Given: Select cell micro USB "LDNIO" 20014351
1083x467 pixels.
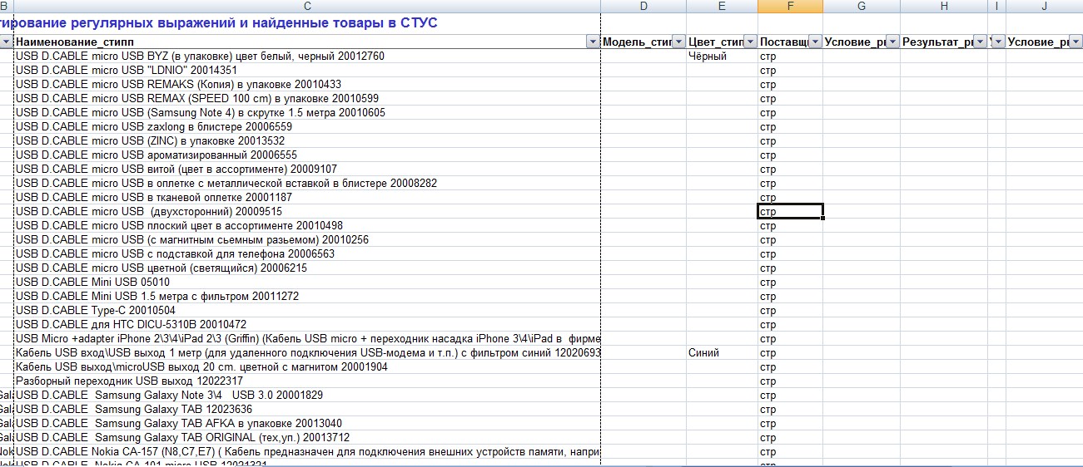Looking at the screenshot, I should (x=307, y=71).
